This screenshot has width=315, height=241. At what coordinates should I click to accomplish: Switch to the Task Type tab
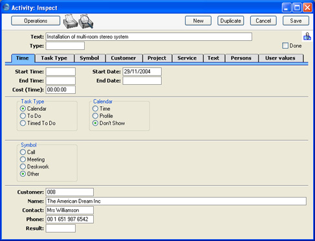pos(54,58)
